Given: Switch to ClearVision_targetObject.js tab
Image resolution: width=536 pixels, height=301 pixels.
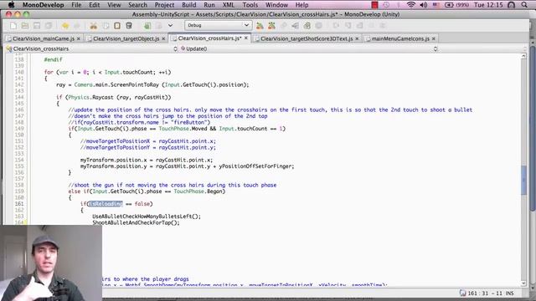Looking at the screenshot, I should (x=126, y=38).
